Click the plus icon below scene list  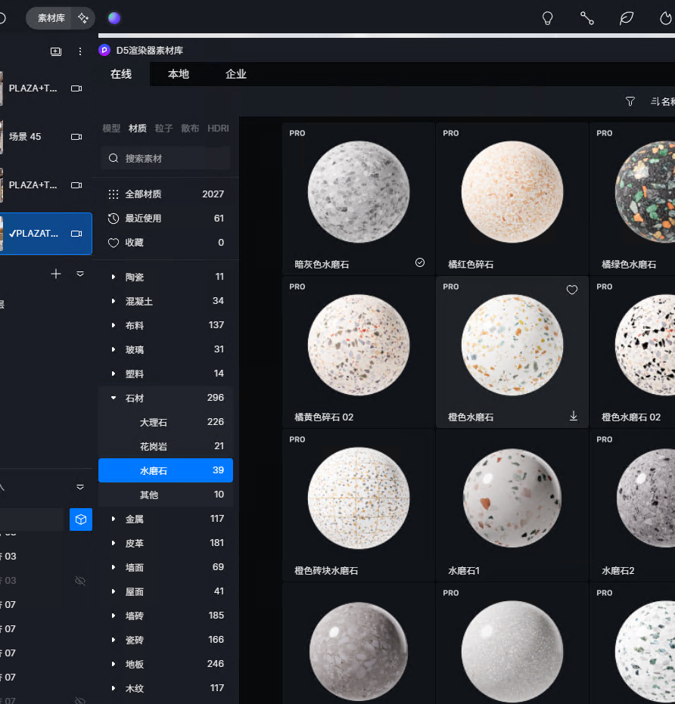(x=56, y=274)
